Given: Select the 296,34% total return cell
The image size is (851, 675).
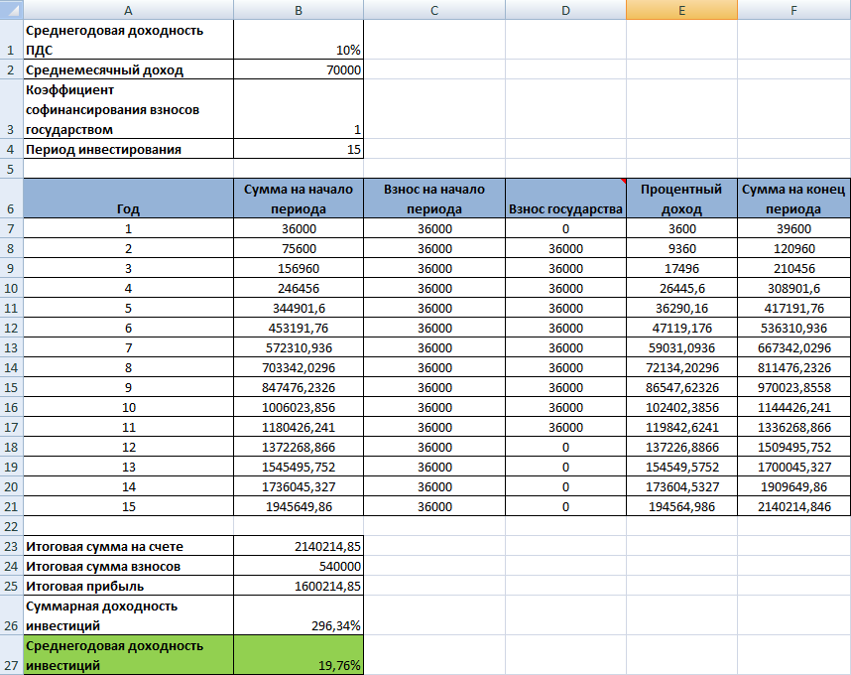Looking at the screenshot, I should (299, 615).
